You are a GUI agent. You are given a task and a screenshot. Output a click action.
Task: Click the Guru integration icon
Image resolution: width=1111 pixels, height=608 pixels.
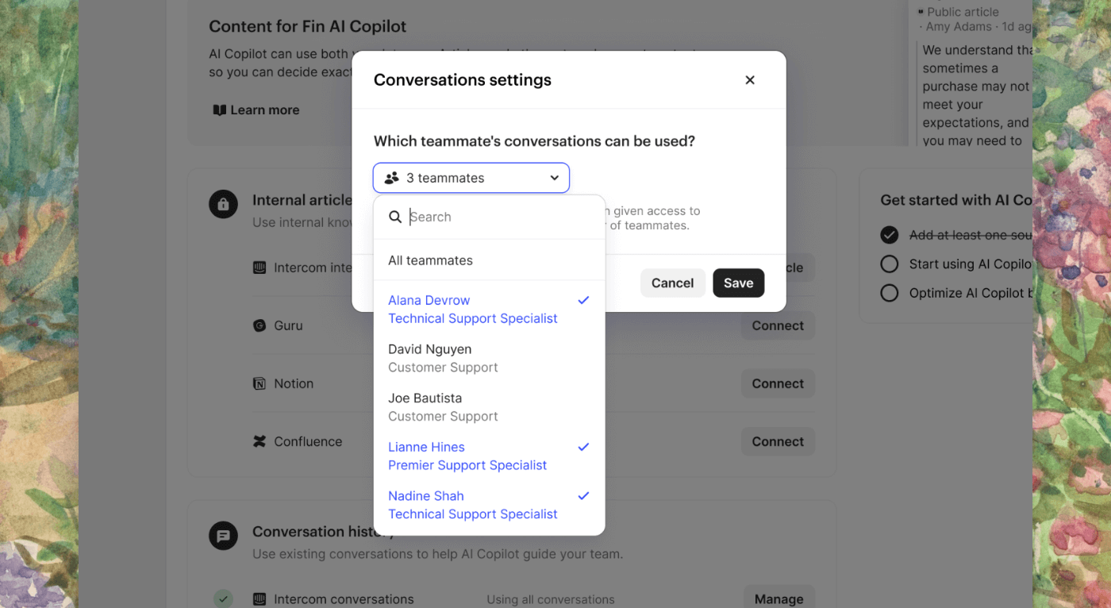click(259, 325)
